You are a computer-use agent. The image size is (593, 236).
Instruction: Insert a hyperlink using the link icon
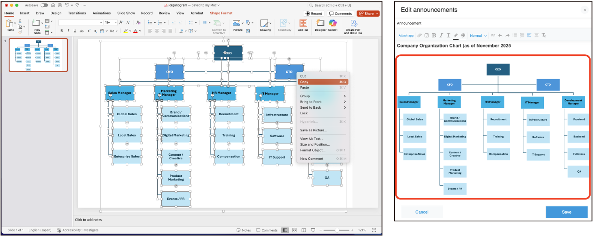(493, 36)
